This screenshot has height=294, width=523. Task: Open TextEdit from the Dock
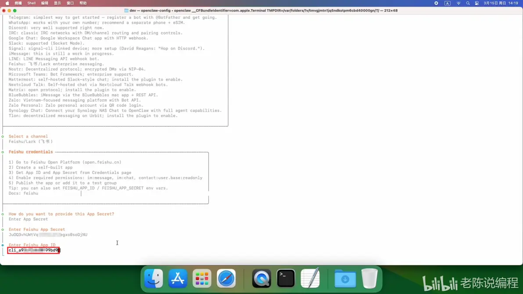(x=310, y=278)
